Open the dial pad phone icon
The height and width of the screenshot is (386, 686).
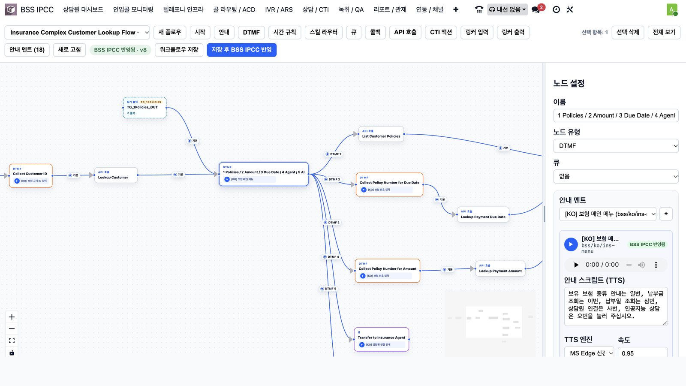click(x=479, y=9)
